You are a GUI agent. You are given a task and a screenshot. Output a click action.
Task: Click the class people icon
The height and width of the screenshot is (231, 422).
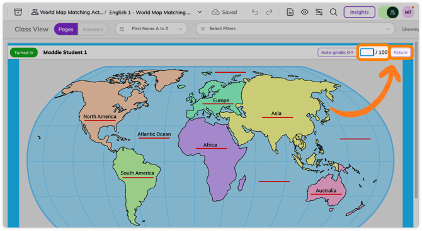coord(35,12)
